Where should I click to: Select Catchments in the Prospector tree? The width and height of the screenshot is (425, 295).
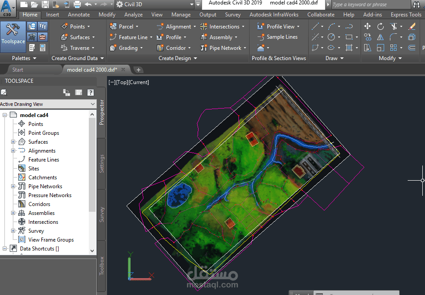coord(43,178)
